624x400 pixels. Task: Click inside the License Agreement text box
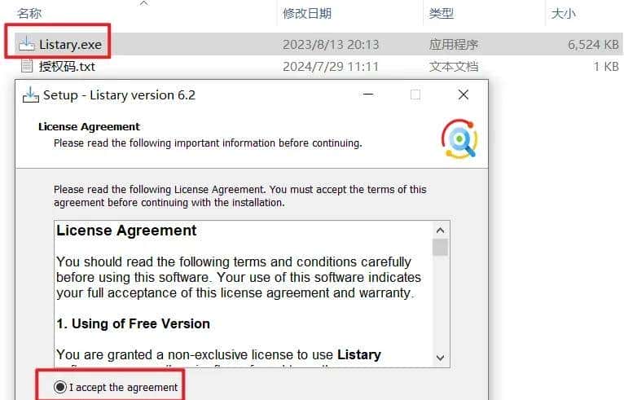[x=243, y=293]
